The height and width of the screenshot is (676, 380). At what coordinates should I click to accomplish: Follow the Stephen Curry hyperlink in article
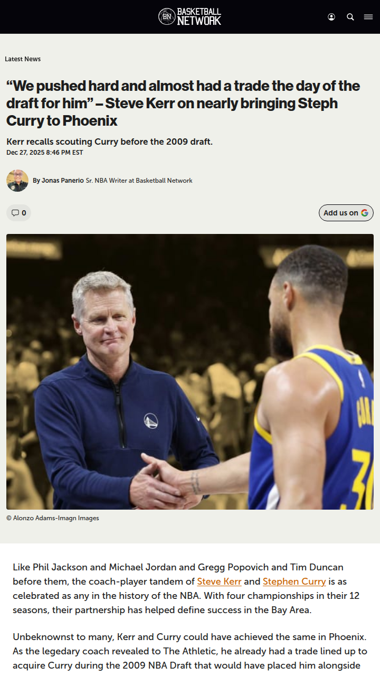click(294, 581)
